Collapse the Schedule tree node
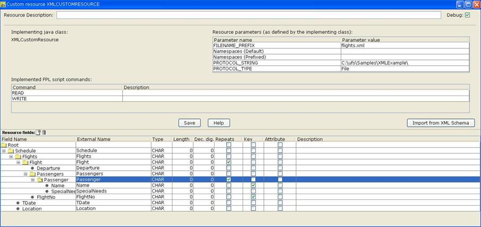The width and height of the screenshot is (481, 227). point(3,151)
